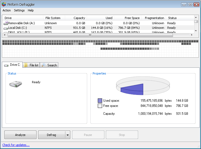Click the Ready text in Status panel

(36, 82)
